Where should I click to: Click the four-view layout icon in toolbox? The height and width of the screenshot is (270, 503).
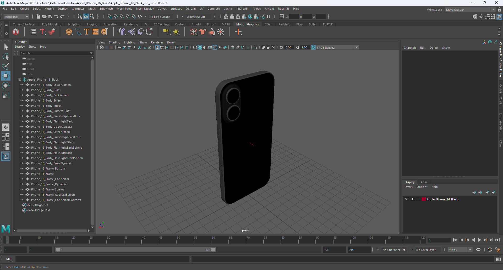(6, 137)
